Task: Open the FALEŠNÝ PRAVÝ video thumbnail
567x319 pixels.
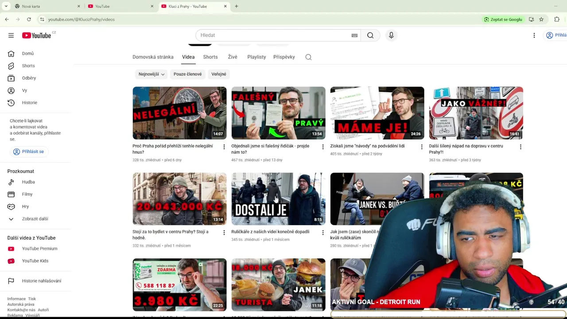Action: click(278, 113)
